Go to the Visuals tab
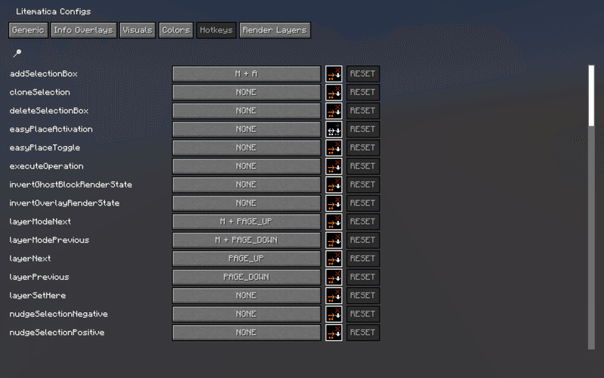This screenshot has width=604, height=378. pos(137,30)
